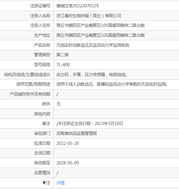Select the expiry date 2028-05-09
This screenshot has height=189, width=179.
click(68, 163)
